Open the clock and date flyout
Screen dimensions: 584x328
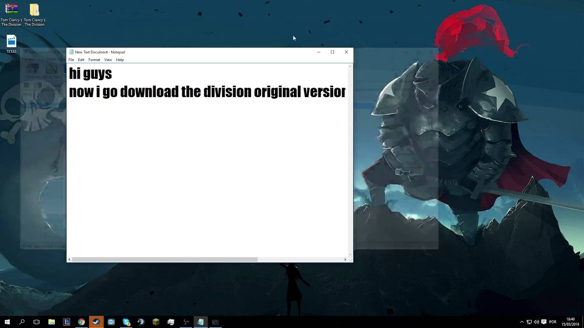[570, 322]
